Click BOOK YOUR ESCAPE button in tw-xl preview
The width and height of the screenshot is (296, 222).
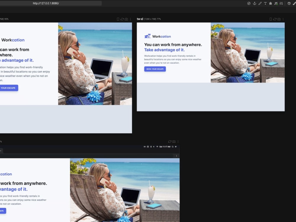[155, 69]
